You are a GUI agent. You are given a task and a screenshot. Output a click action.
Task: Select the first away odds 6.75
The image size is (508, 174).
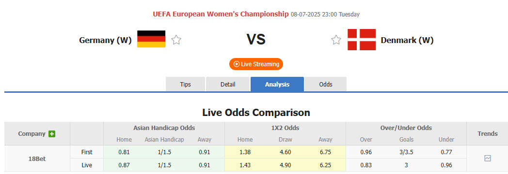click(x=325, y=152)
